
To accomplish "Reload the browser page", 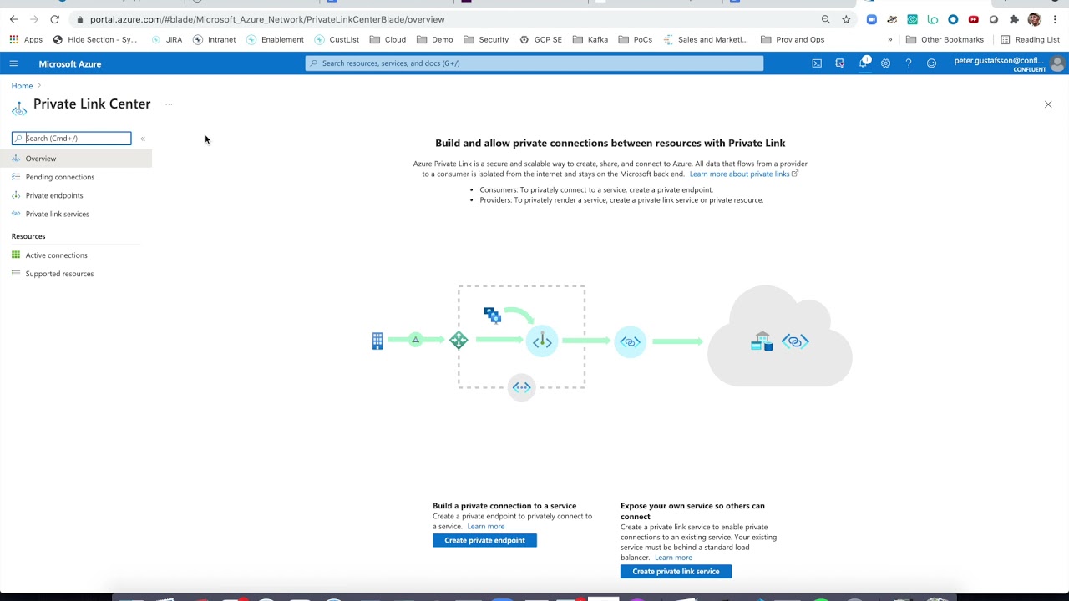I will (x=54, y=19).
